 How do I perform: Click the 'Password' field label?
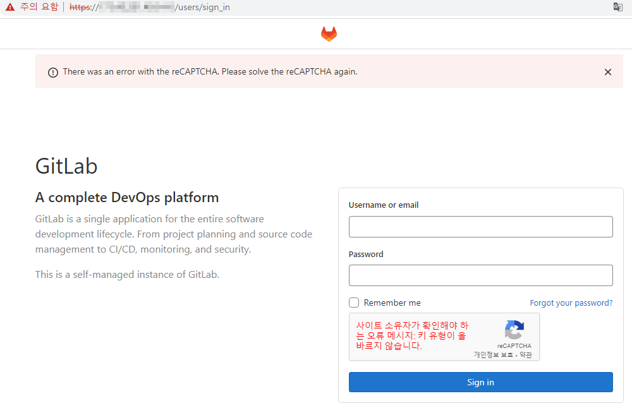[366, 254]
